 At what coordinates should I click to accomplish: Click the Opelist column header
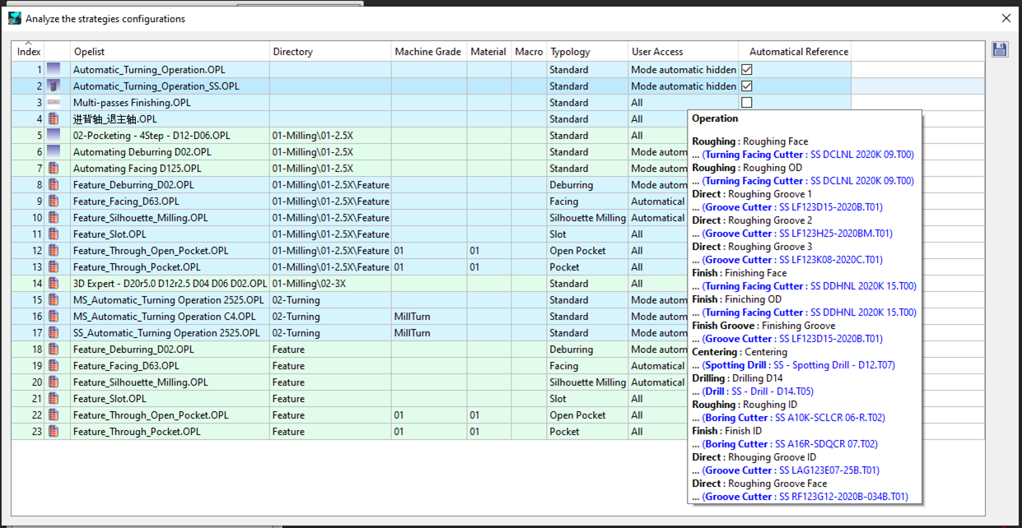170,51
